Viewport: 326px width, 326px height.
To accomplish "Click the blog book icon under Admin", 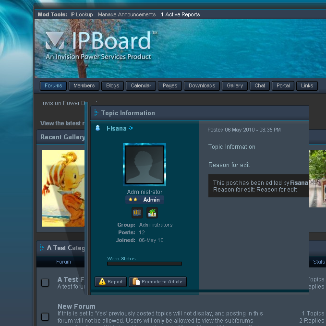I will (137, 213).
